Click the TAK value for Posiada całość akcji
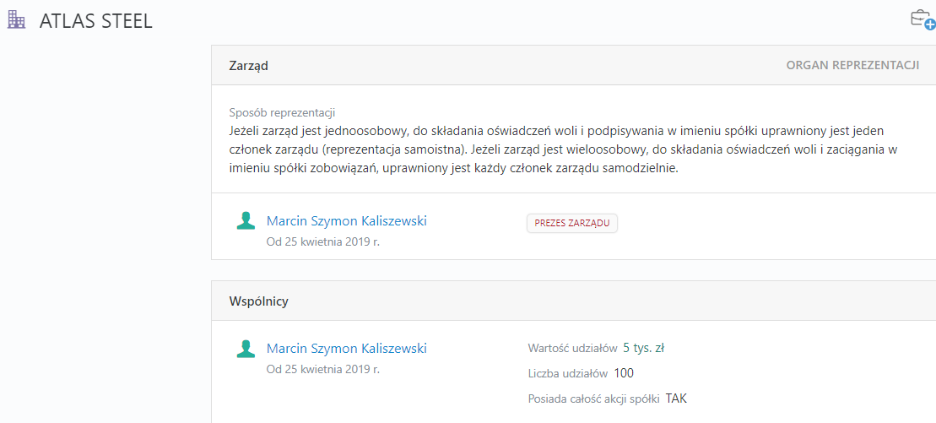 pos(676,399)
